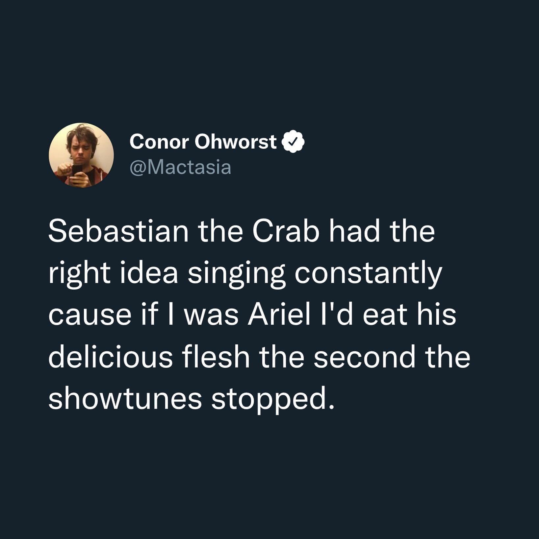539x539 pixels.
Task: Click the word delicious in the tweet
Action: [111, 357]
